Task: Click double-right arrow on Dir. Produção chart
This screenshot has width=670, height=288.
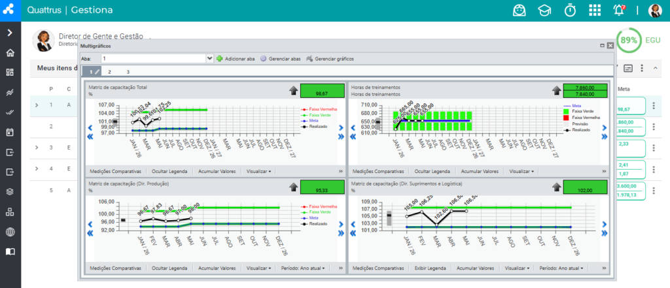Action: click(x=340, y=233)
